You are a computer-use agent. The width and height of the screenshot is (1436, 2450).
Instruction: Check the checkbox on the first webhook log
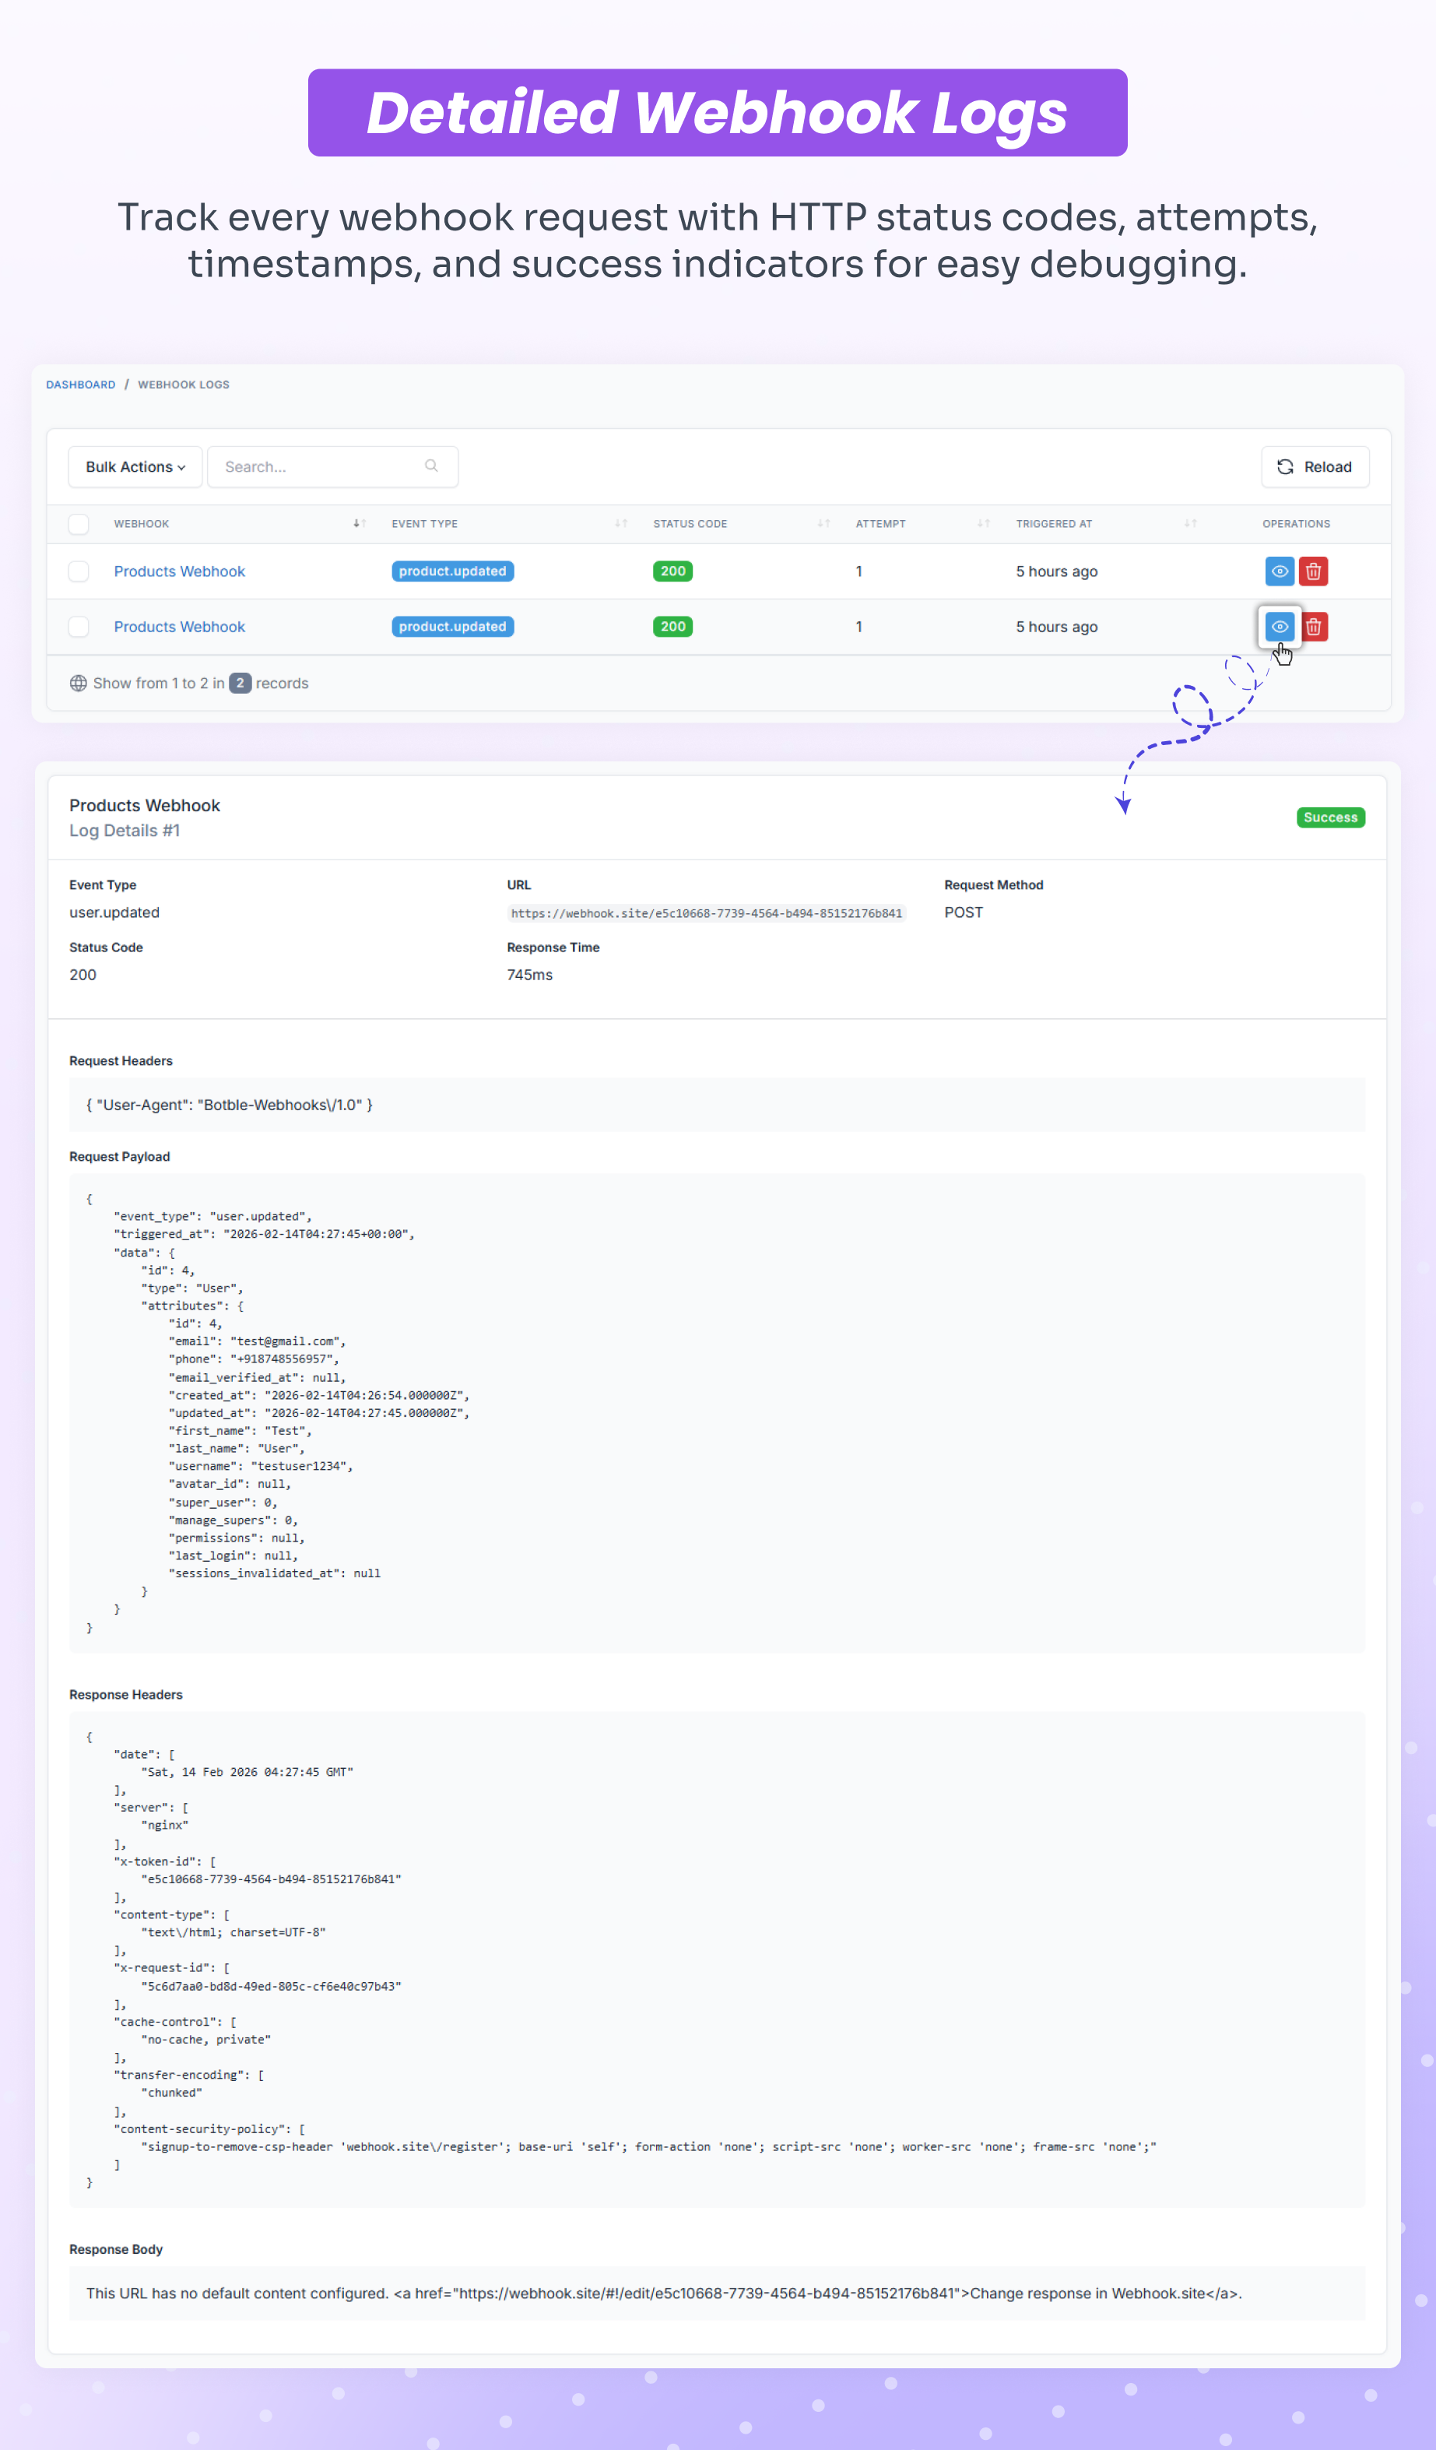[x=79, y=571]
